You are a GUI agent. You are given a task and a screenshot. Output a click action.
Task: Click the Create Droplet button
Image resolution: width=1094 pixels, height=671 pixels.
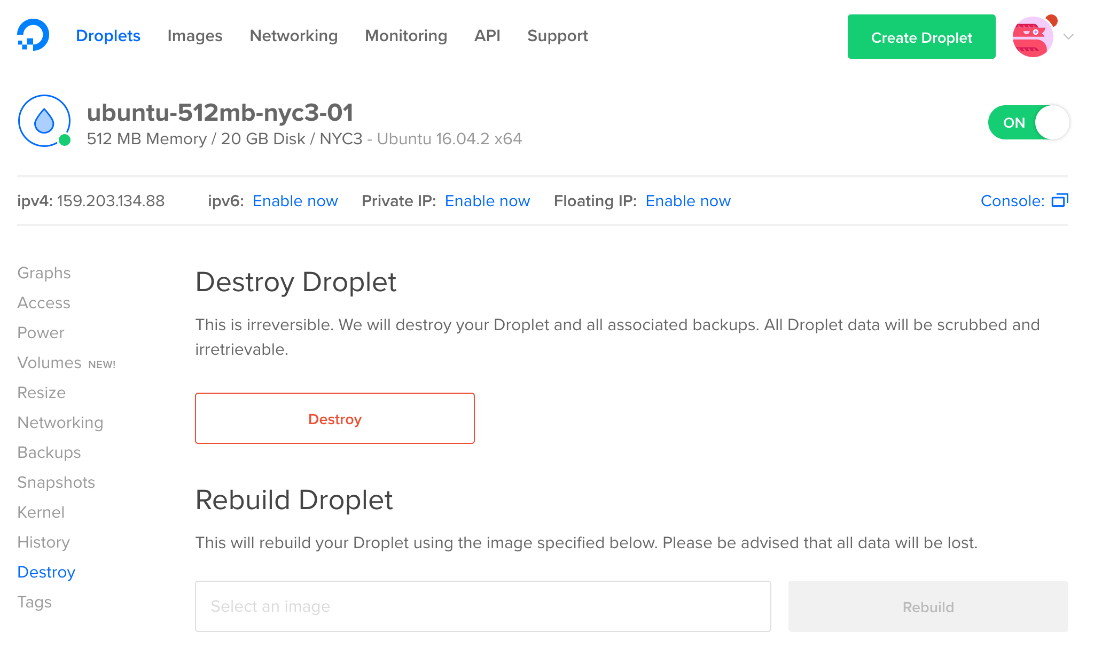[x=921, y=37]
